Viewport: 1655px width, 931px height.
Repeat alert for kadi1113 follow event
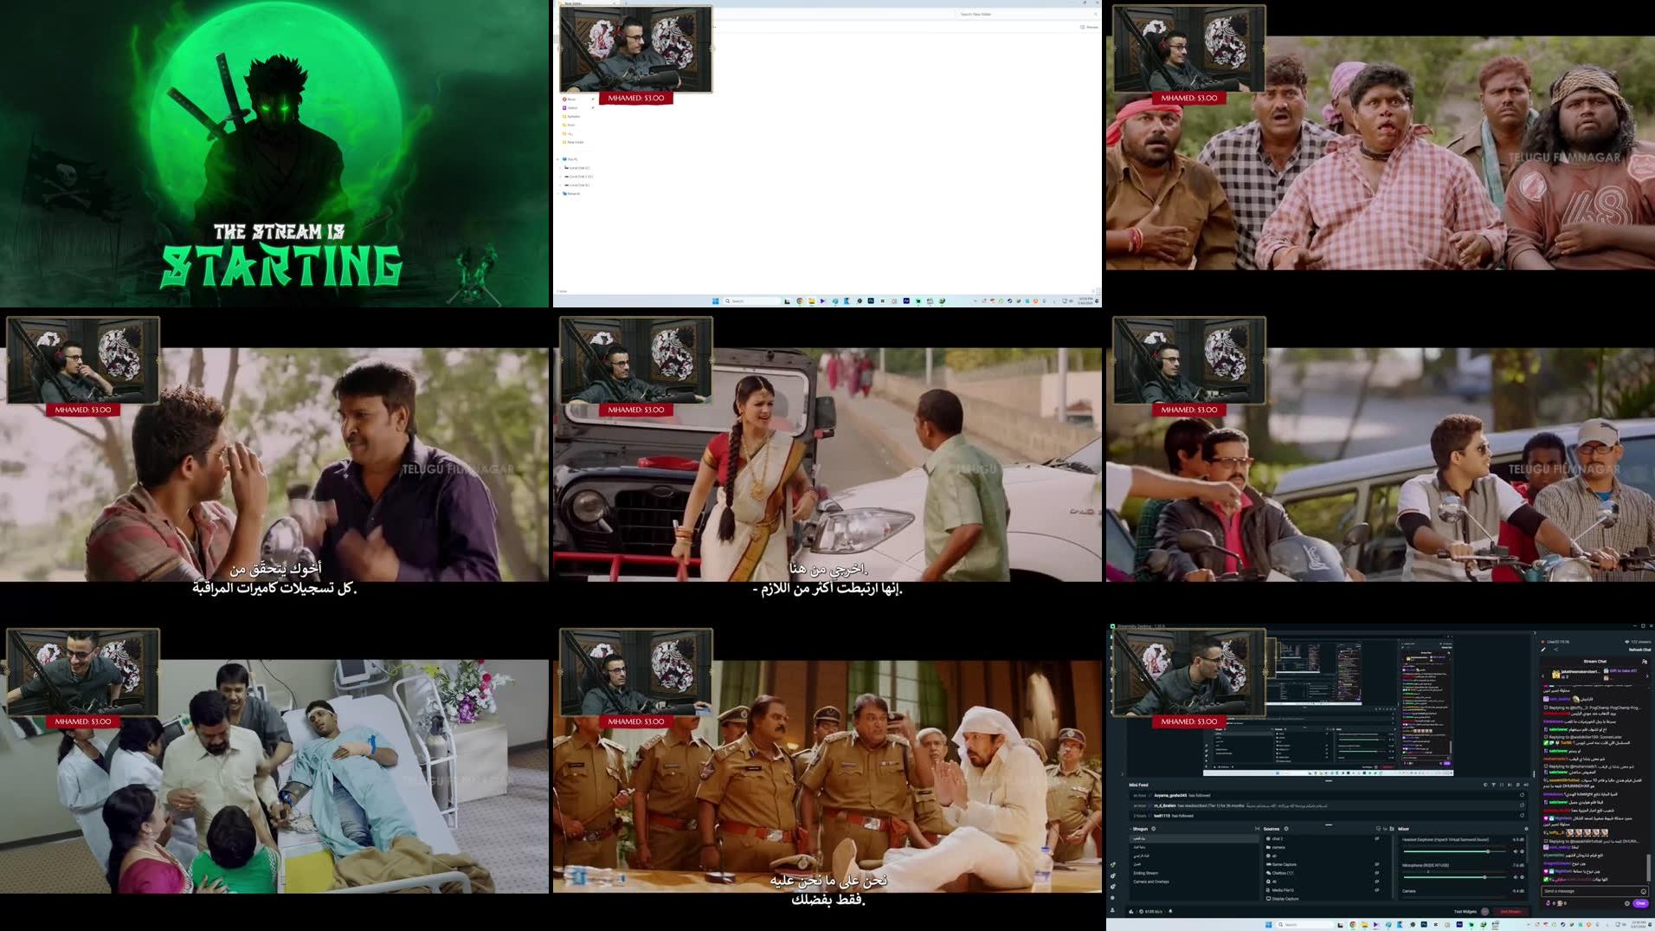click(x=1522, y=815)
